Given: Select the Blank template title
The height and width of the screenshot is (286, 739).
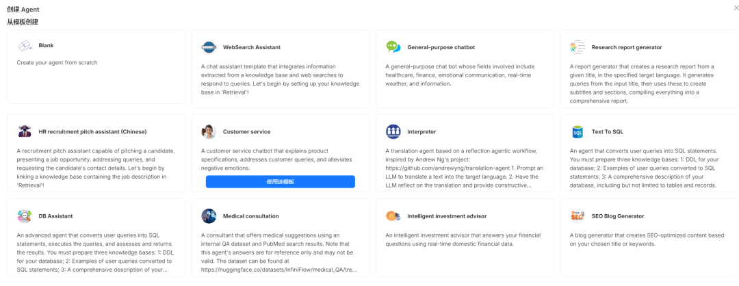Looking at the screenshot, I should pos(46,46).
